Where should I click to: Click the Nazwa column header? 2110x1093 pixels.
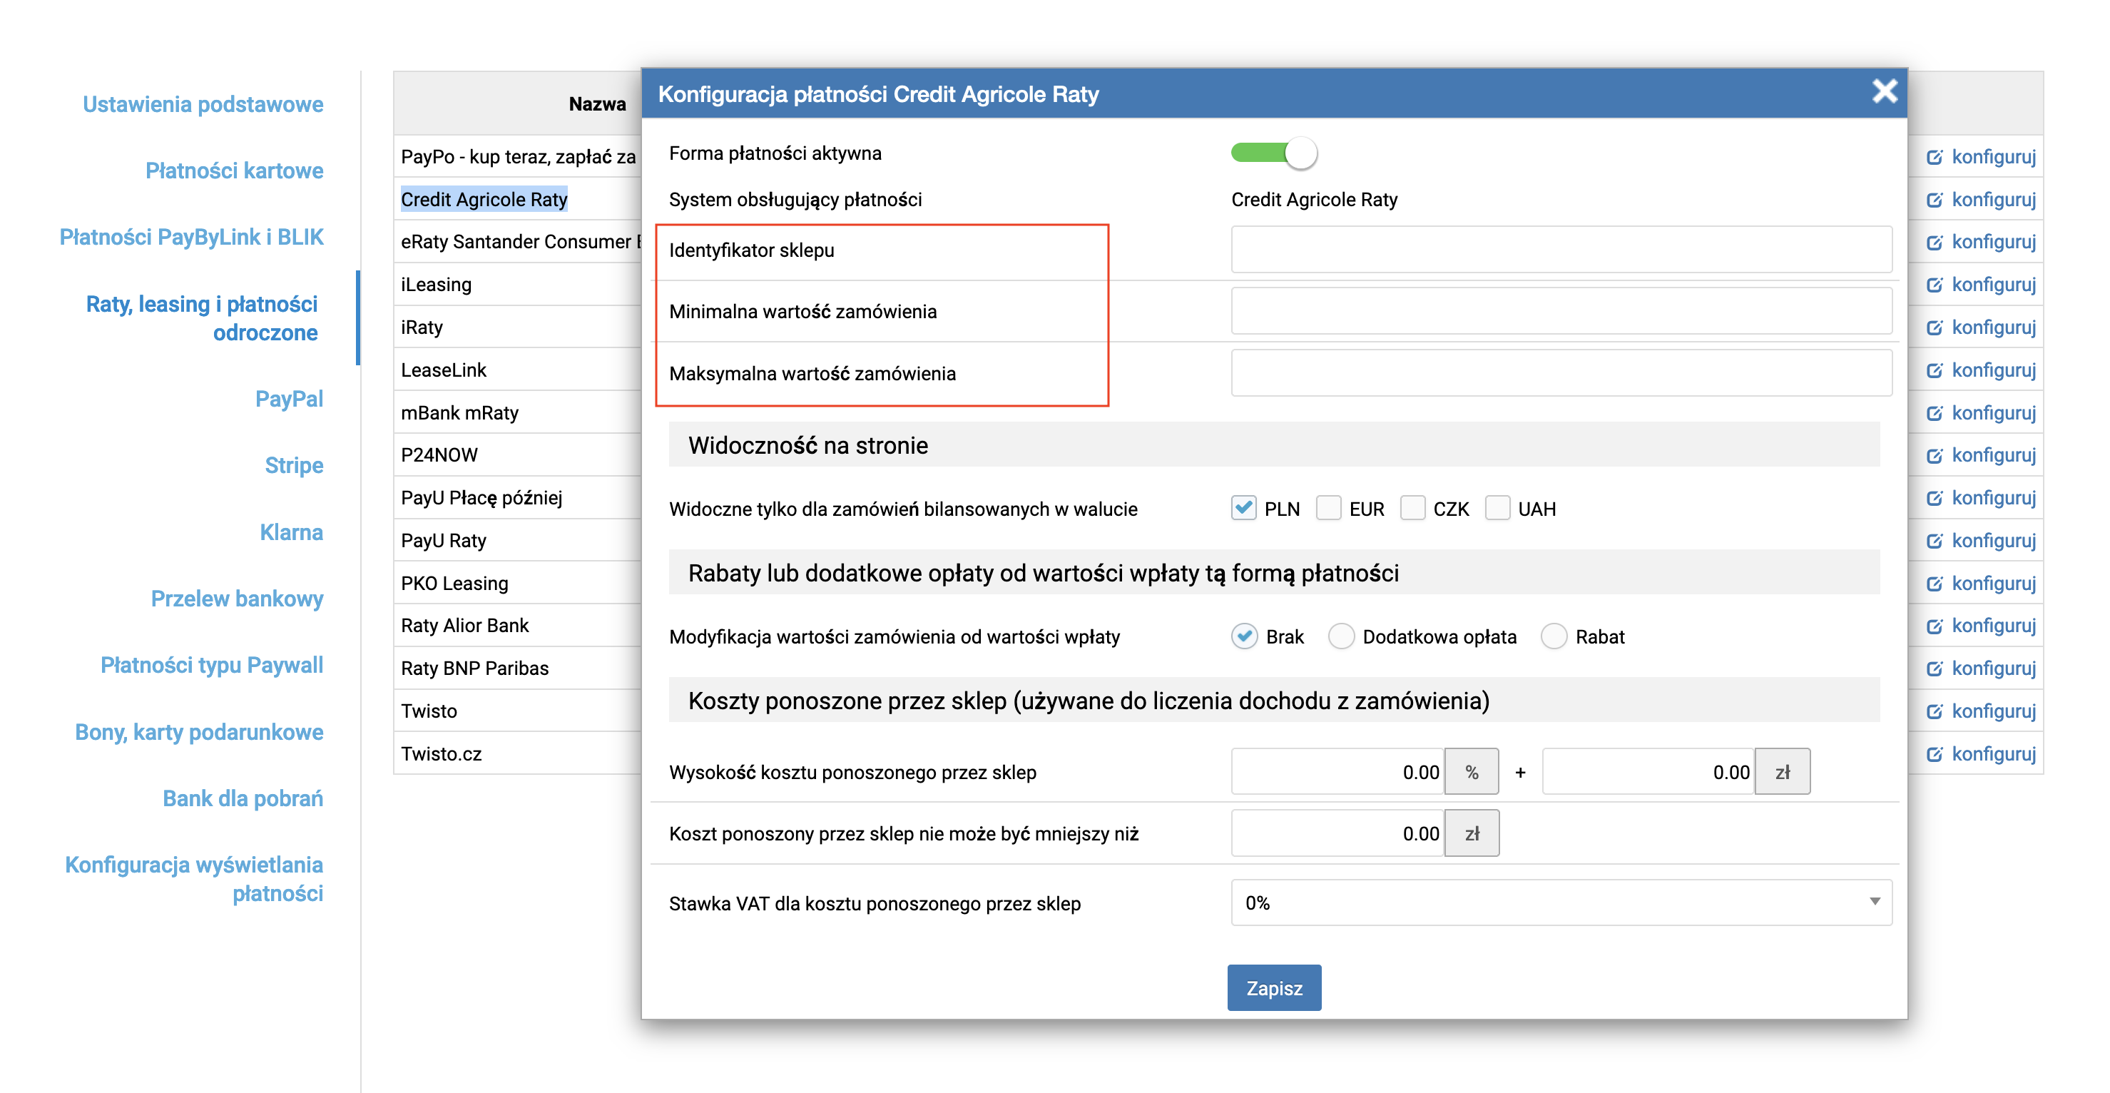click(597, 104)
